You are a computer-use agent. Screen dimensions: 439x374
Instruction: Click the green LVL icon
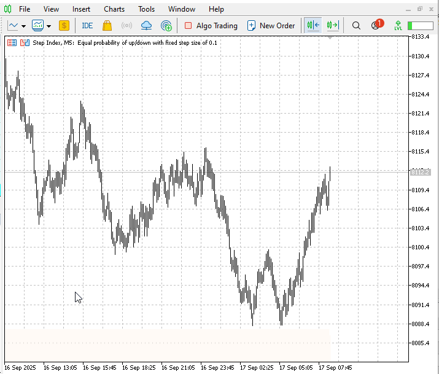coord(398,26)
